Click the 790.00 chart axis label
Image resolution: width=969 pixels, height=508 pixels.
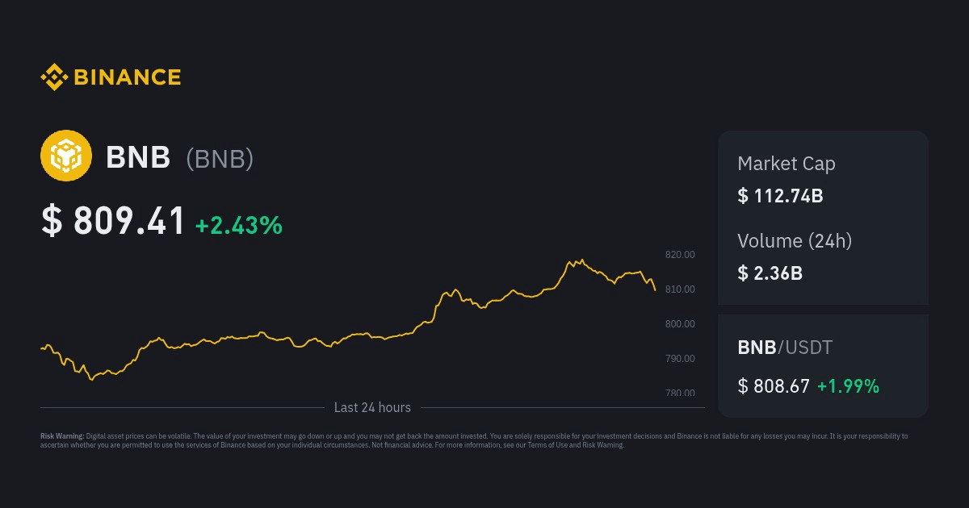point(680,359)
